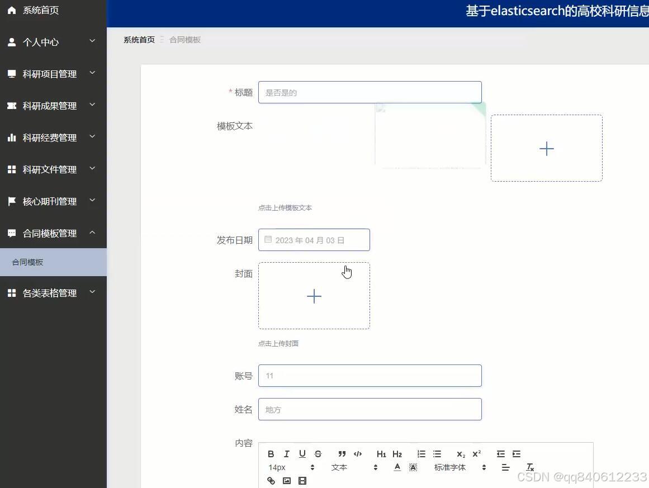Insert a hyperlink in the editor
The width and height of the screenshot is (649, 488).
pyautogui.click(x=271, y=481)
